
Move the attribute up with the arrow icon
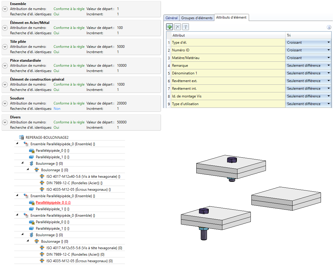click(186, 27)
